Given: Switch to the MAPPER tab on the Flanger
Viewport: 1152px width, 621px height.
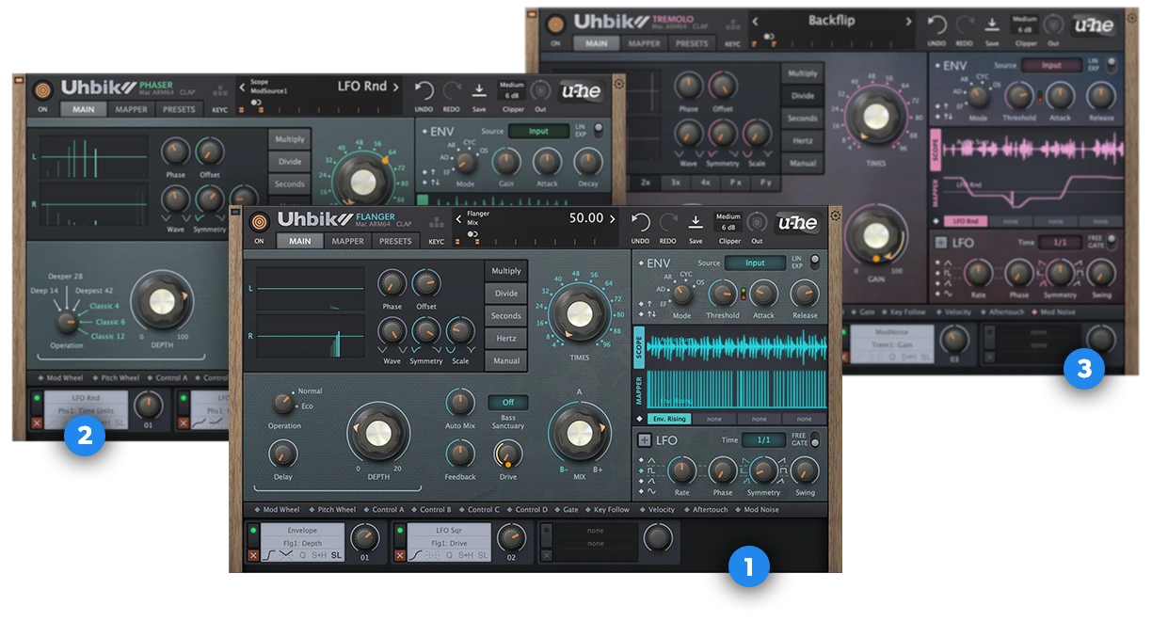Looking at the screenshot, I should coord(347,240).
